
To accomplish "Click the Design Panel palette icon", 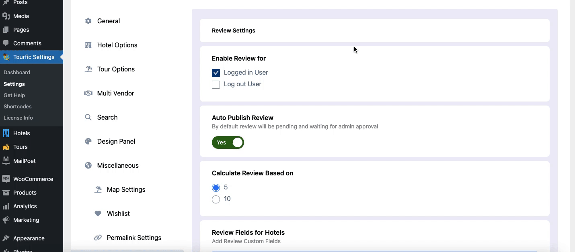I will coord(88,141).
